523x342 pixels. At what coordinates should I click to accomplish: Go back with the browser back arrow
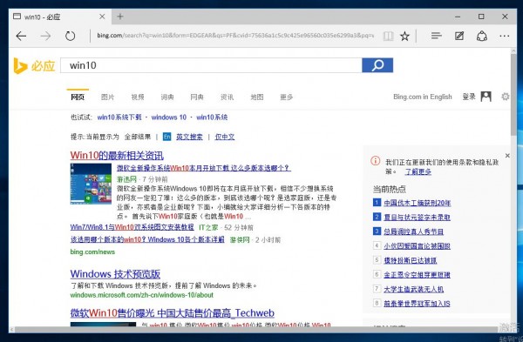coord(21,36)
